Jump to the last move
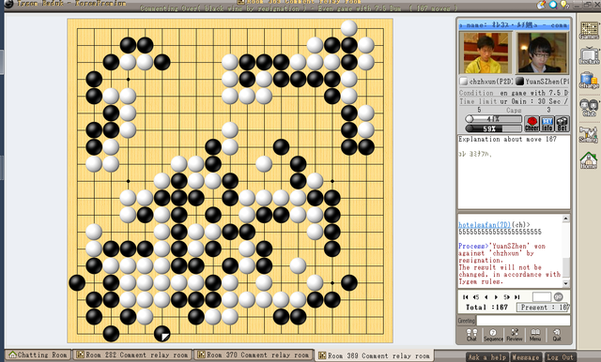The height and width of the screenshot is (362, 601). click(x=516, y=297)
